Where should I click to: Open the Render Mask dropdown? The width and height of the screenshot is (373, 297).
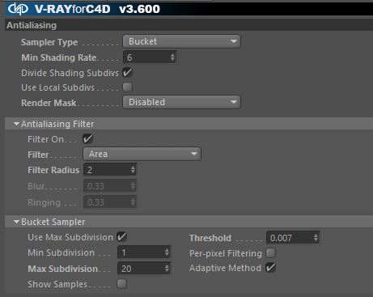181,102
